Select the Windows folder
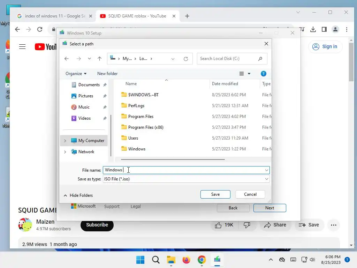The width and height of the screenshot is (357, 268). [x=137, y=149]
